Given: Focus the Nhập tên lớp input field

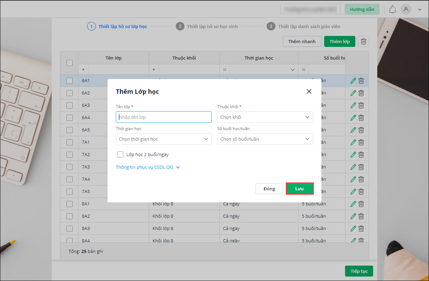Looking at the screenshot, I should pyautogui.click(x=164, y=117).
